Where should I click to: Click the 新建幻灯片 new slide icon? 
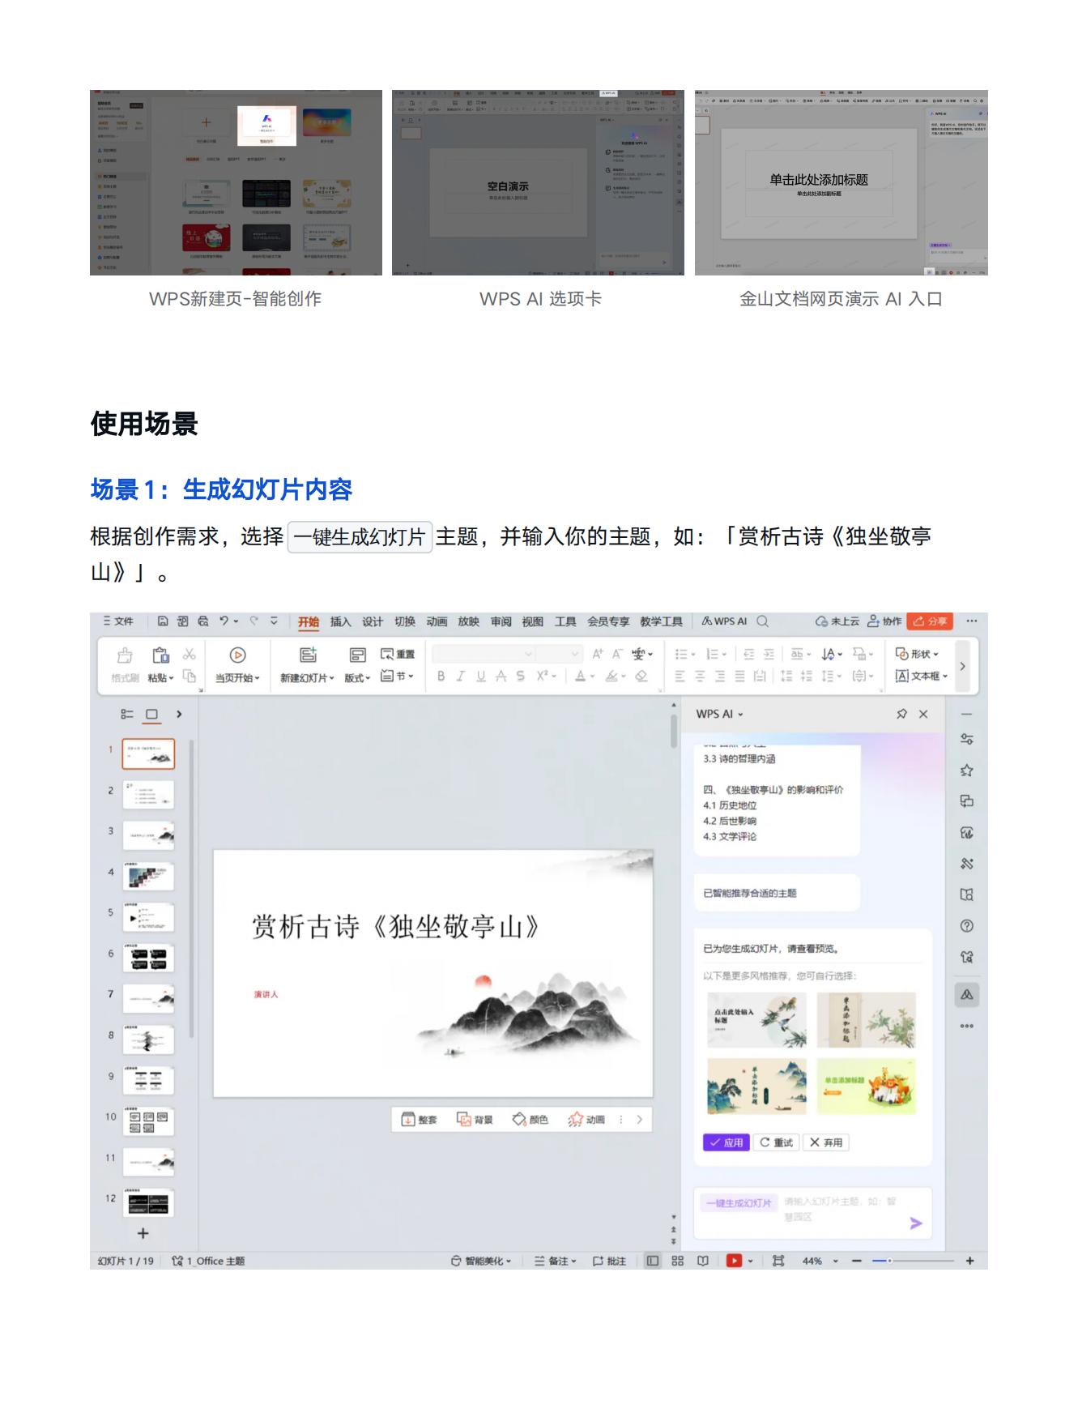[308, 655]
